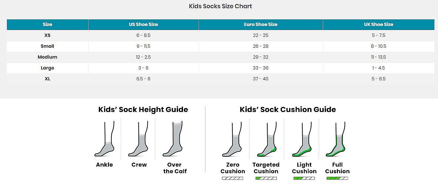Screen dimensions: 438x188
Task: Select the Full Cushion sock icon
Action: coord(336,140)
